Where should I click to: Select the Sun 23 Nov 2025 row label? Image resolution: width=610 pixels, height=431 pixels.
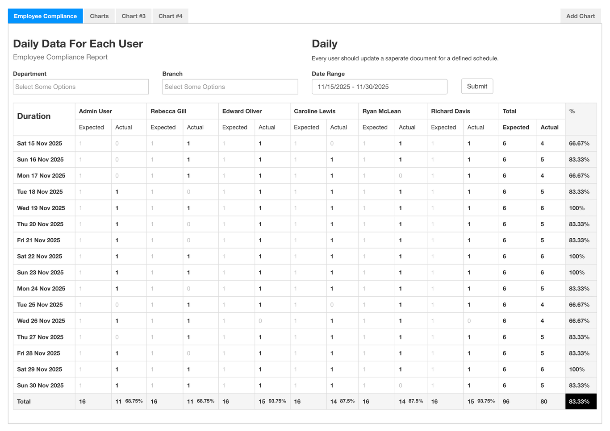(40, 272)
